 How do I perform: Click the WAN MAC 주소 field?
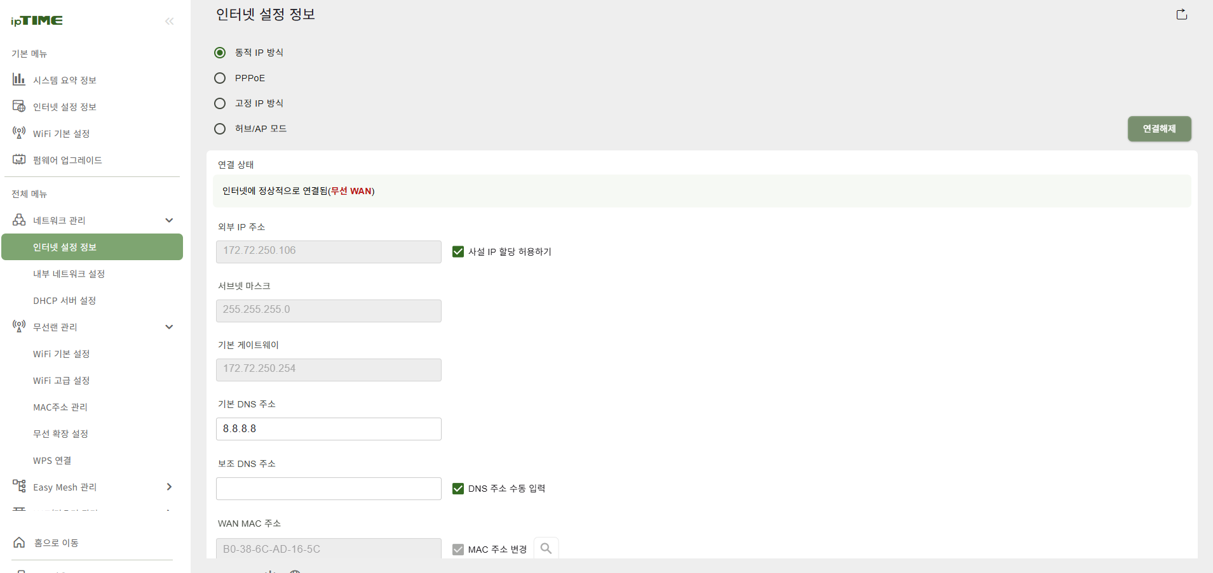click(x=329, y=548)
